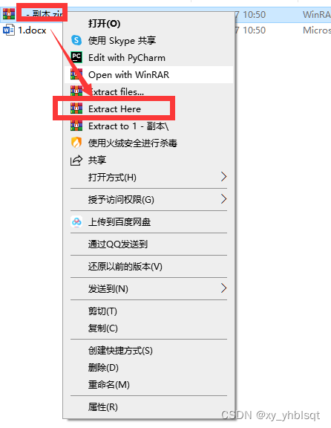Click the Word document icon for 1.docx
This screenshot has width=331, height=428.
[x=9, y=30]
